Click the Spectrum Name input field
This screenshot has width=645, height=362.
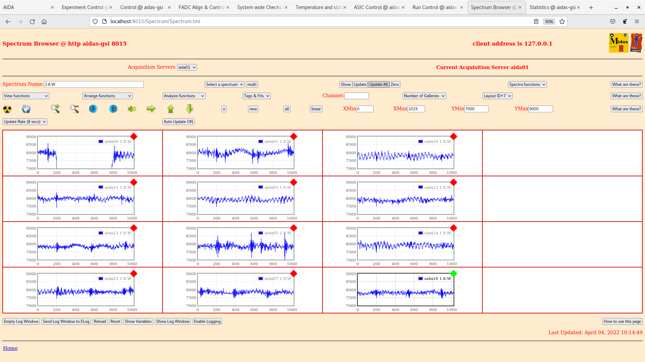click(x=94, y=84)
